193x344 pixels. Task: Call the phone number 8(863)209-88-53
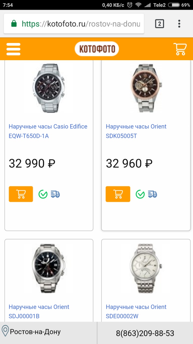pos(145,334)
